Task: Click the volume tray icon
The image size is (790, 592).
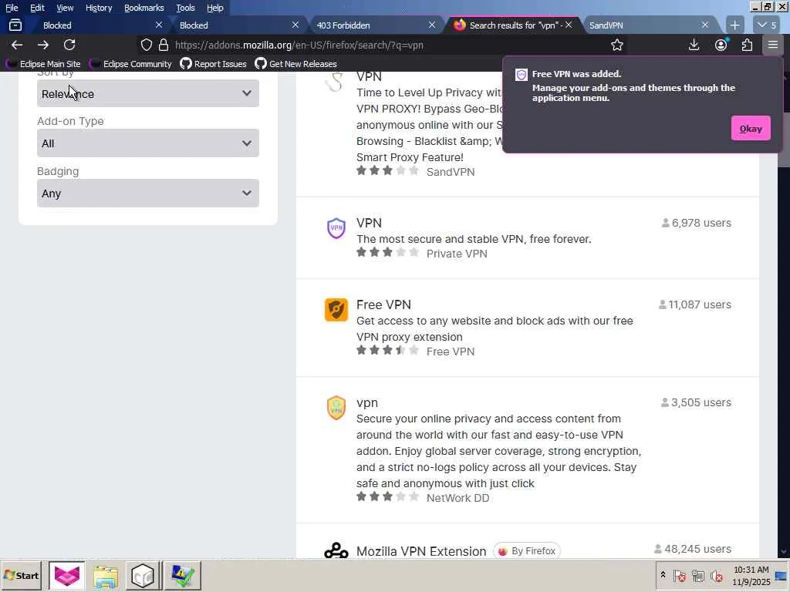Action: 716,575
